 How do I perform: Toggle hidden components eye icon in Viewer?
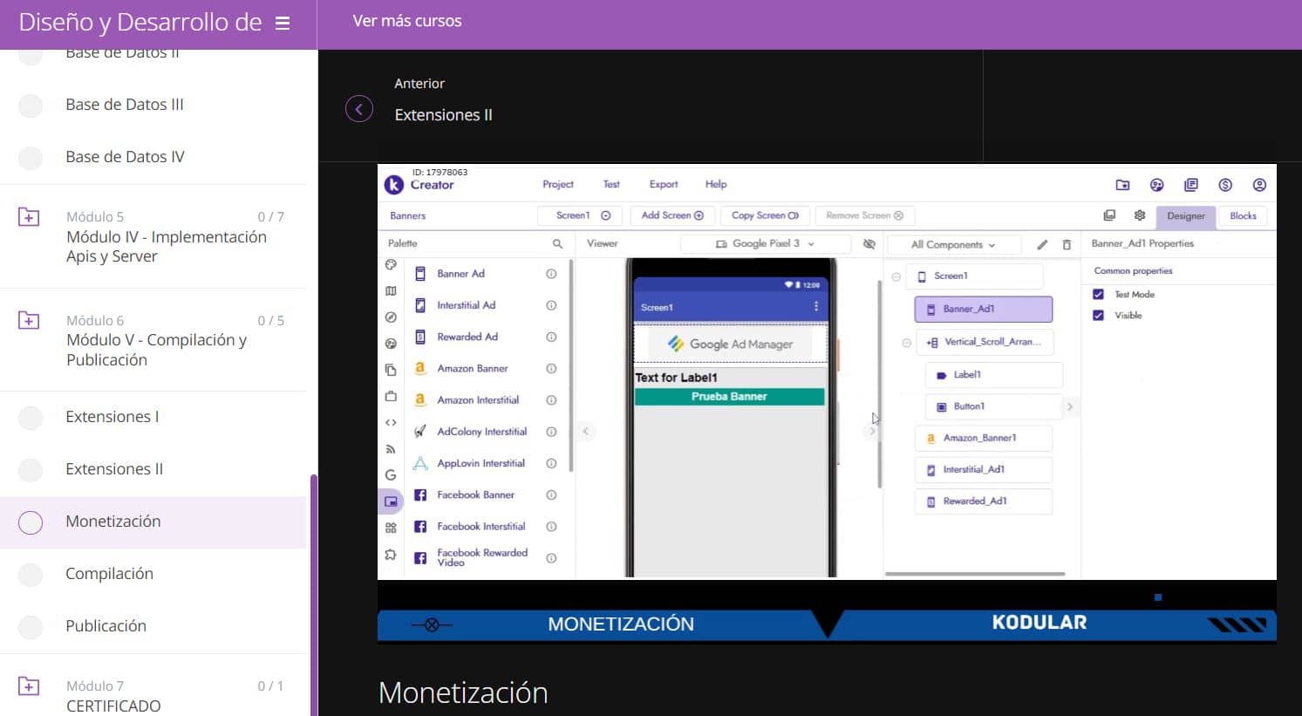click(869, 244)
